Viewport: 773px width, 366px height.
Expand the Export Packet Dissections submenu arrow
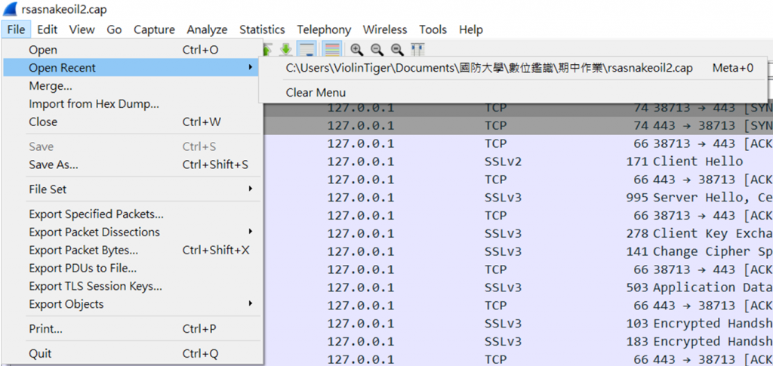(x=251, y=232)
